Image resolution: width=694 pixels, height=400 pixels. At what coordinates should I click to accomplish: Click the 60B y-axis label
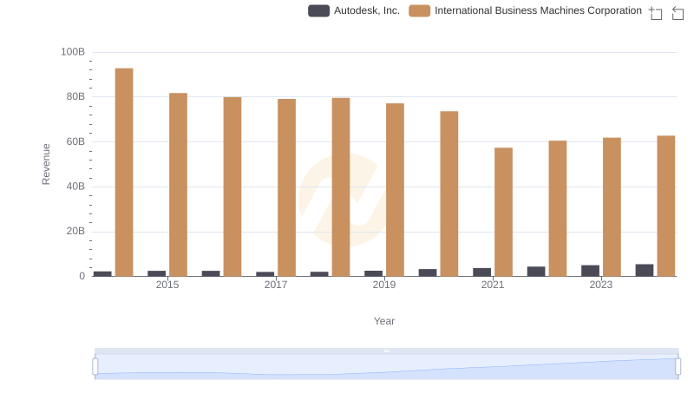pyautogui.click(x=75, y=141)
